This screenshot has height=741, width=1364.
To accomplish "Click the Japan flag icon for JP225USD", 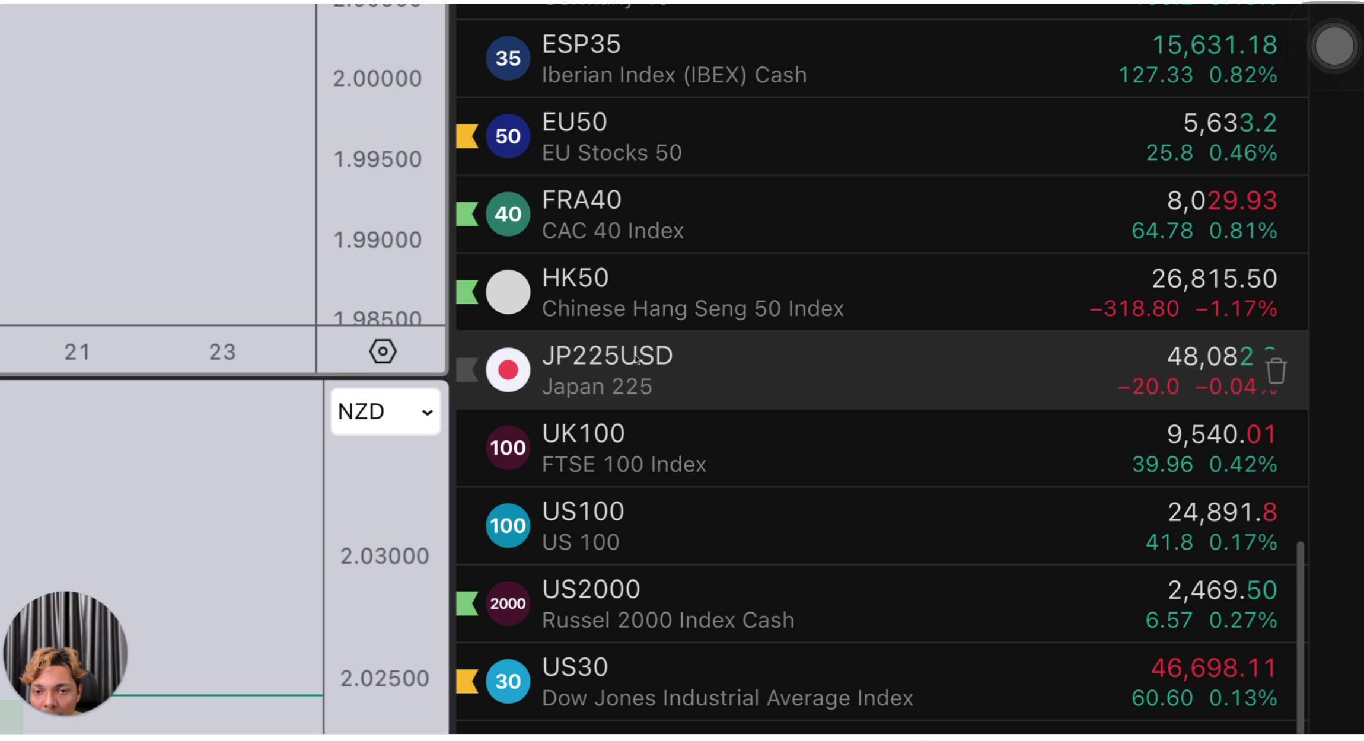I will pos(508,370).
